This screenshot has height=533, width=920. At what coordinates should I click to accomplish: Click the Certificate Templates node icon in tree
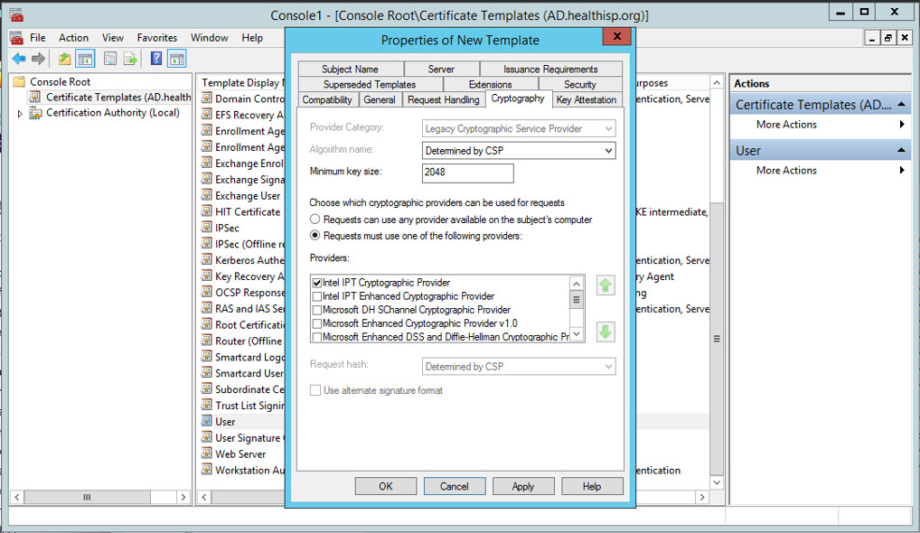point(35,97)
